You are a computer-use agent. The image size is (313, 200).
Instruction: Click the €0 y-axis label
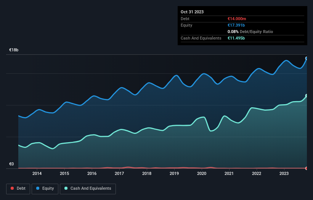[11, 164]
